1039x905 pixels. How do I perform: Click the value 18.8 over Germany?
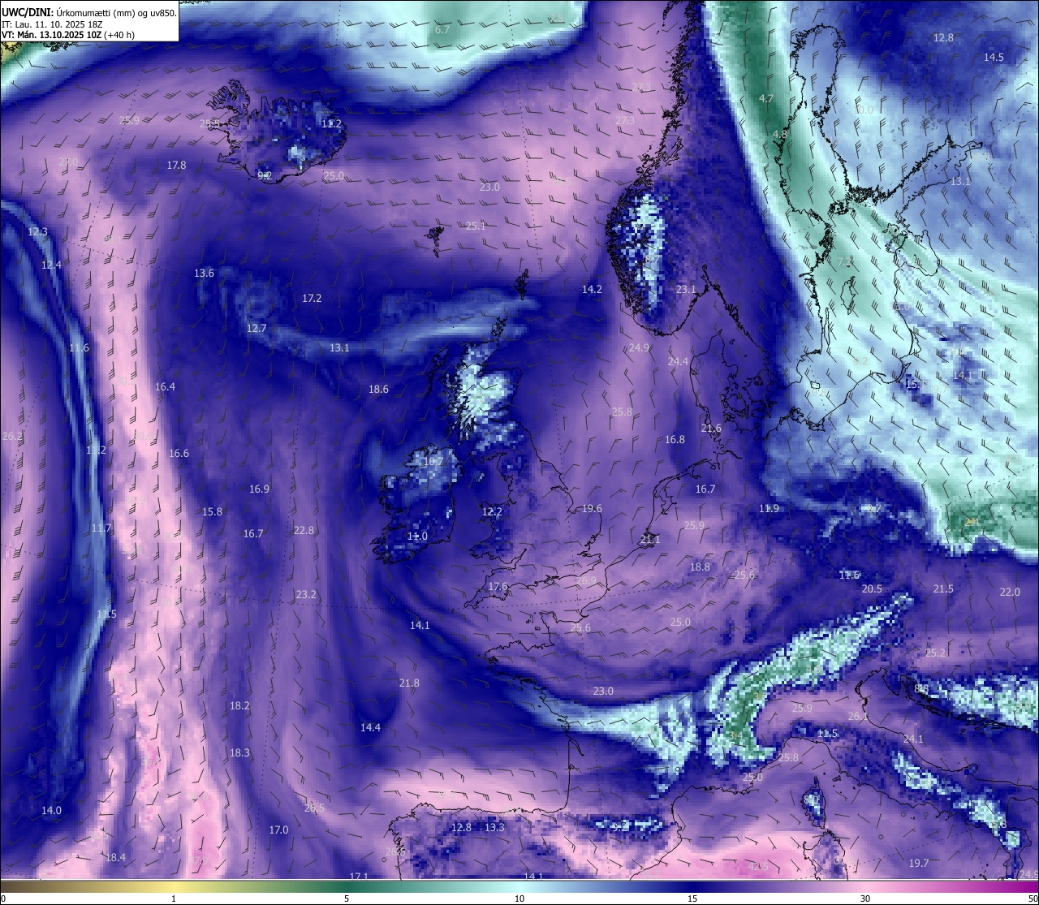pos(700,567)
